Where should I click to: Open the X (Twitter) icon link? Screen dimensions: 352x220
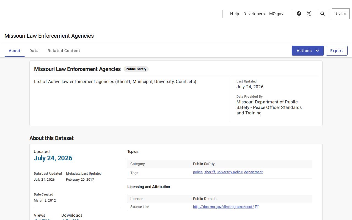click(309, 13)
